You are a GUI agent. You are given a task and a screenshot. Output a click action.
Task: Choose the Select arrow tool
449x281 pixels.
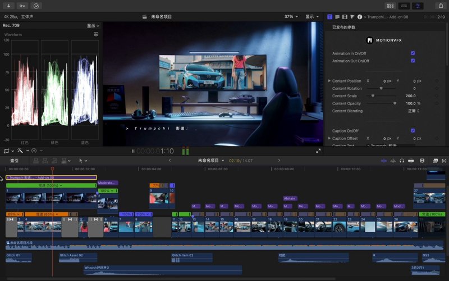81,161
